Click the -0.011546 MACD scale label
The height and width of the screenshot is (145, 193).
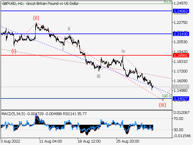click(x=182, y=136)
